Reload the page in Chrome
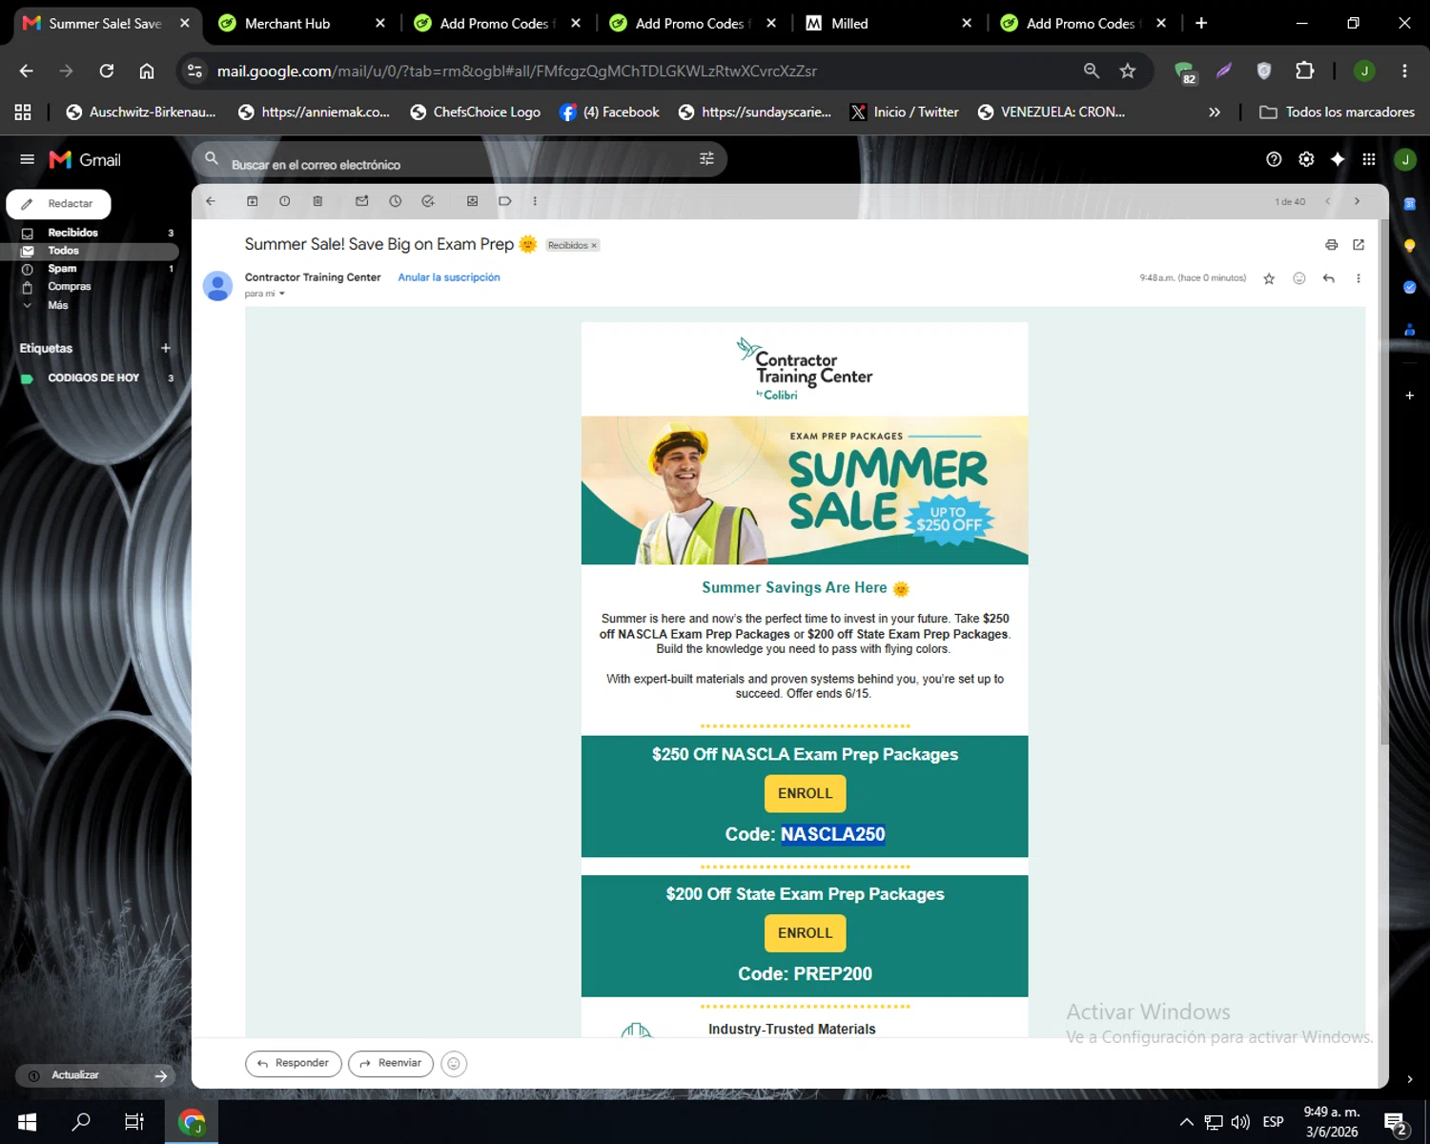 [107, 71]
